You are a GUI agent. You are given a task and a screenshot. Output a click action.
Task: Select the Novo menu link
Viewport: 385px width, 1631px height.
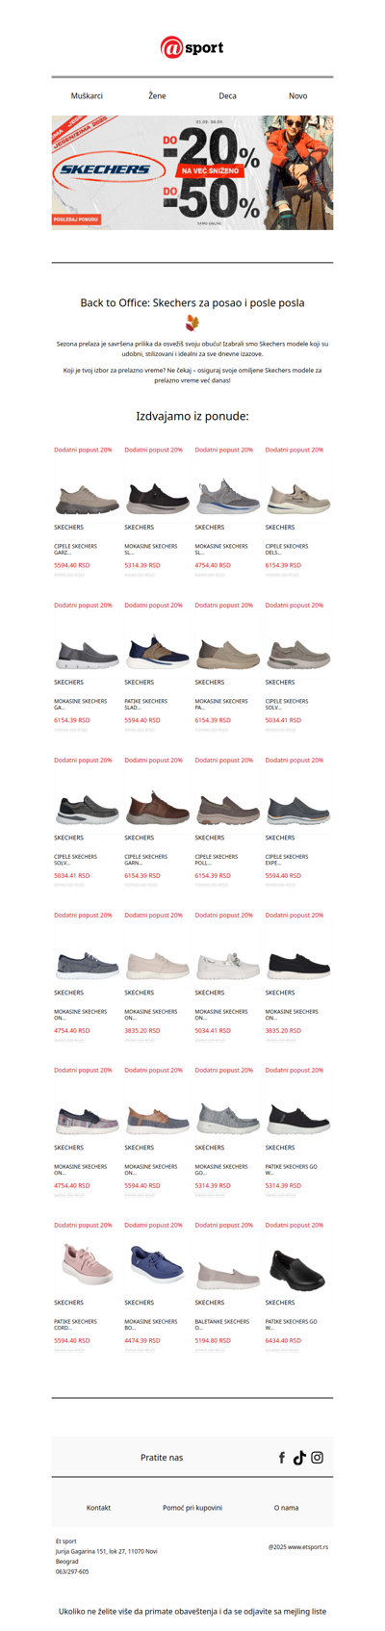point(298,96)
